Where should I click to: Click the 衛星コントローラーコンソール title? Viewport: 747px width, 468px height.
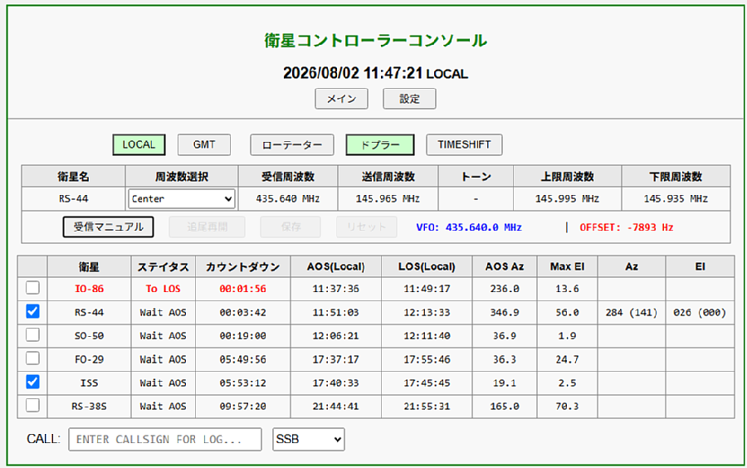pos(375,41)
